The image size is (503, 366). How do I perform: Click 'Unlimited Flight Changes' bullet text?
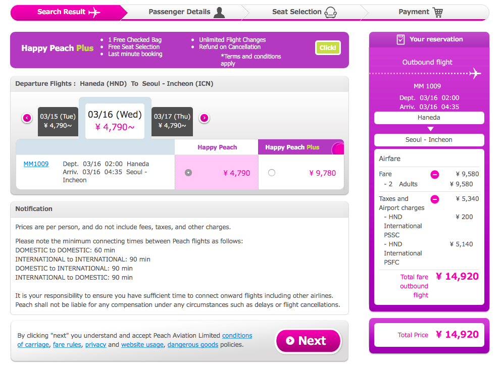232,40
